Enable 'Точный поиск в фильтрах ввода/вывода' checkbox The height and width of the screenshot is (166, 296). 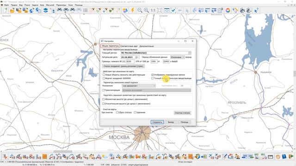152,78
